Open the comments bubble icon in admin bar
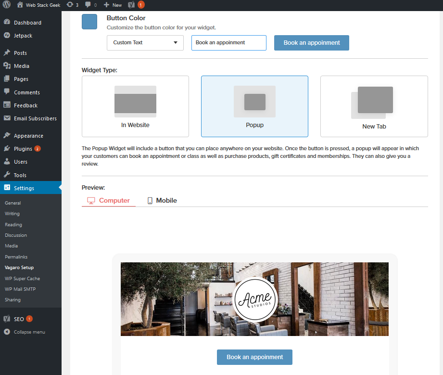This screenshot has height=375, width=443. click(x=88, y=5)
